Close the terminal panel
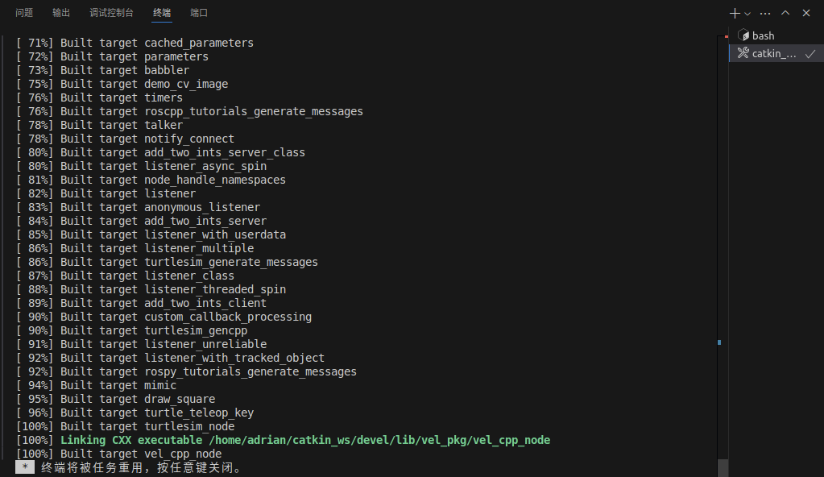This screenshot has width=824, height=477. (806, 13)
